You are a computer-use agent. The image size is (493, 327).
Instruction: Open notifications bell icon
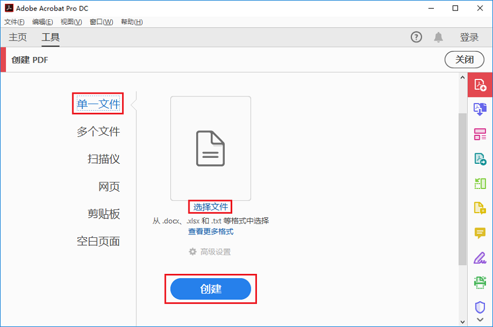(x=438, y=37)
